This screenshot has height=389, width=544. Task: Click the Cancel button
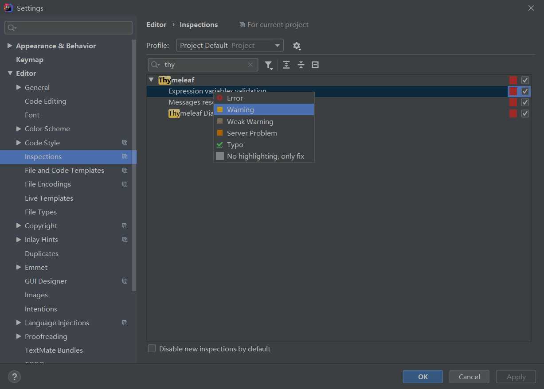point(469,377)
